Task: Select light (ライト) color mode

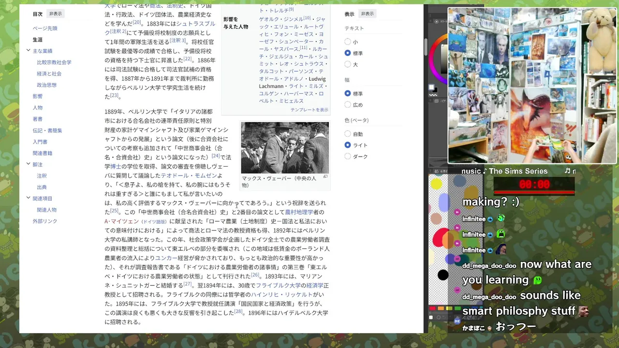Action: pos(348,145)
